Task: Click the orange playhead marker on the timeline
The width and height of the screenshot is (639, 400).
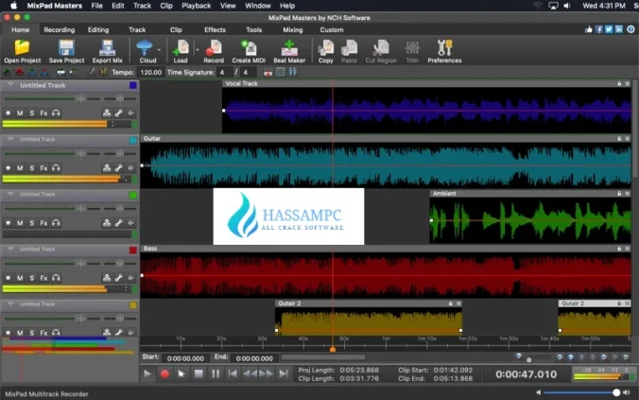Action: point(333,349)
